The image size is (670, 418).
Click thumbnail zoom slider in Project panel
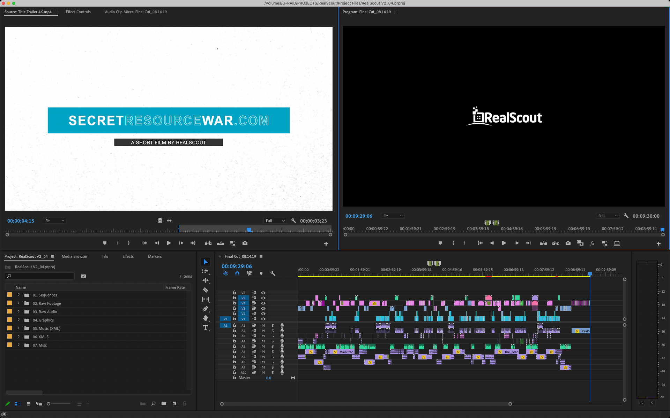coord(59,404)
